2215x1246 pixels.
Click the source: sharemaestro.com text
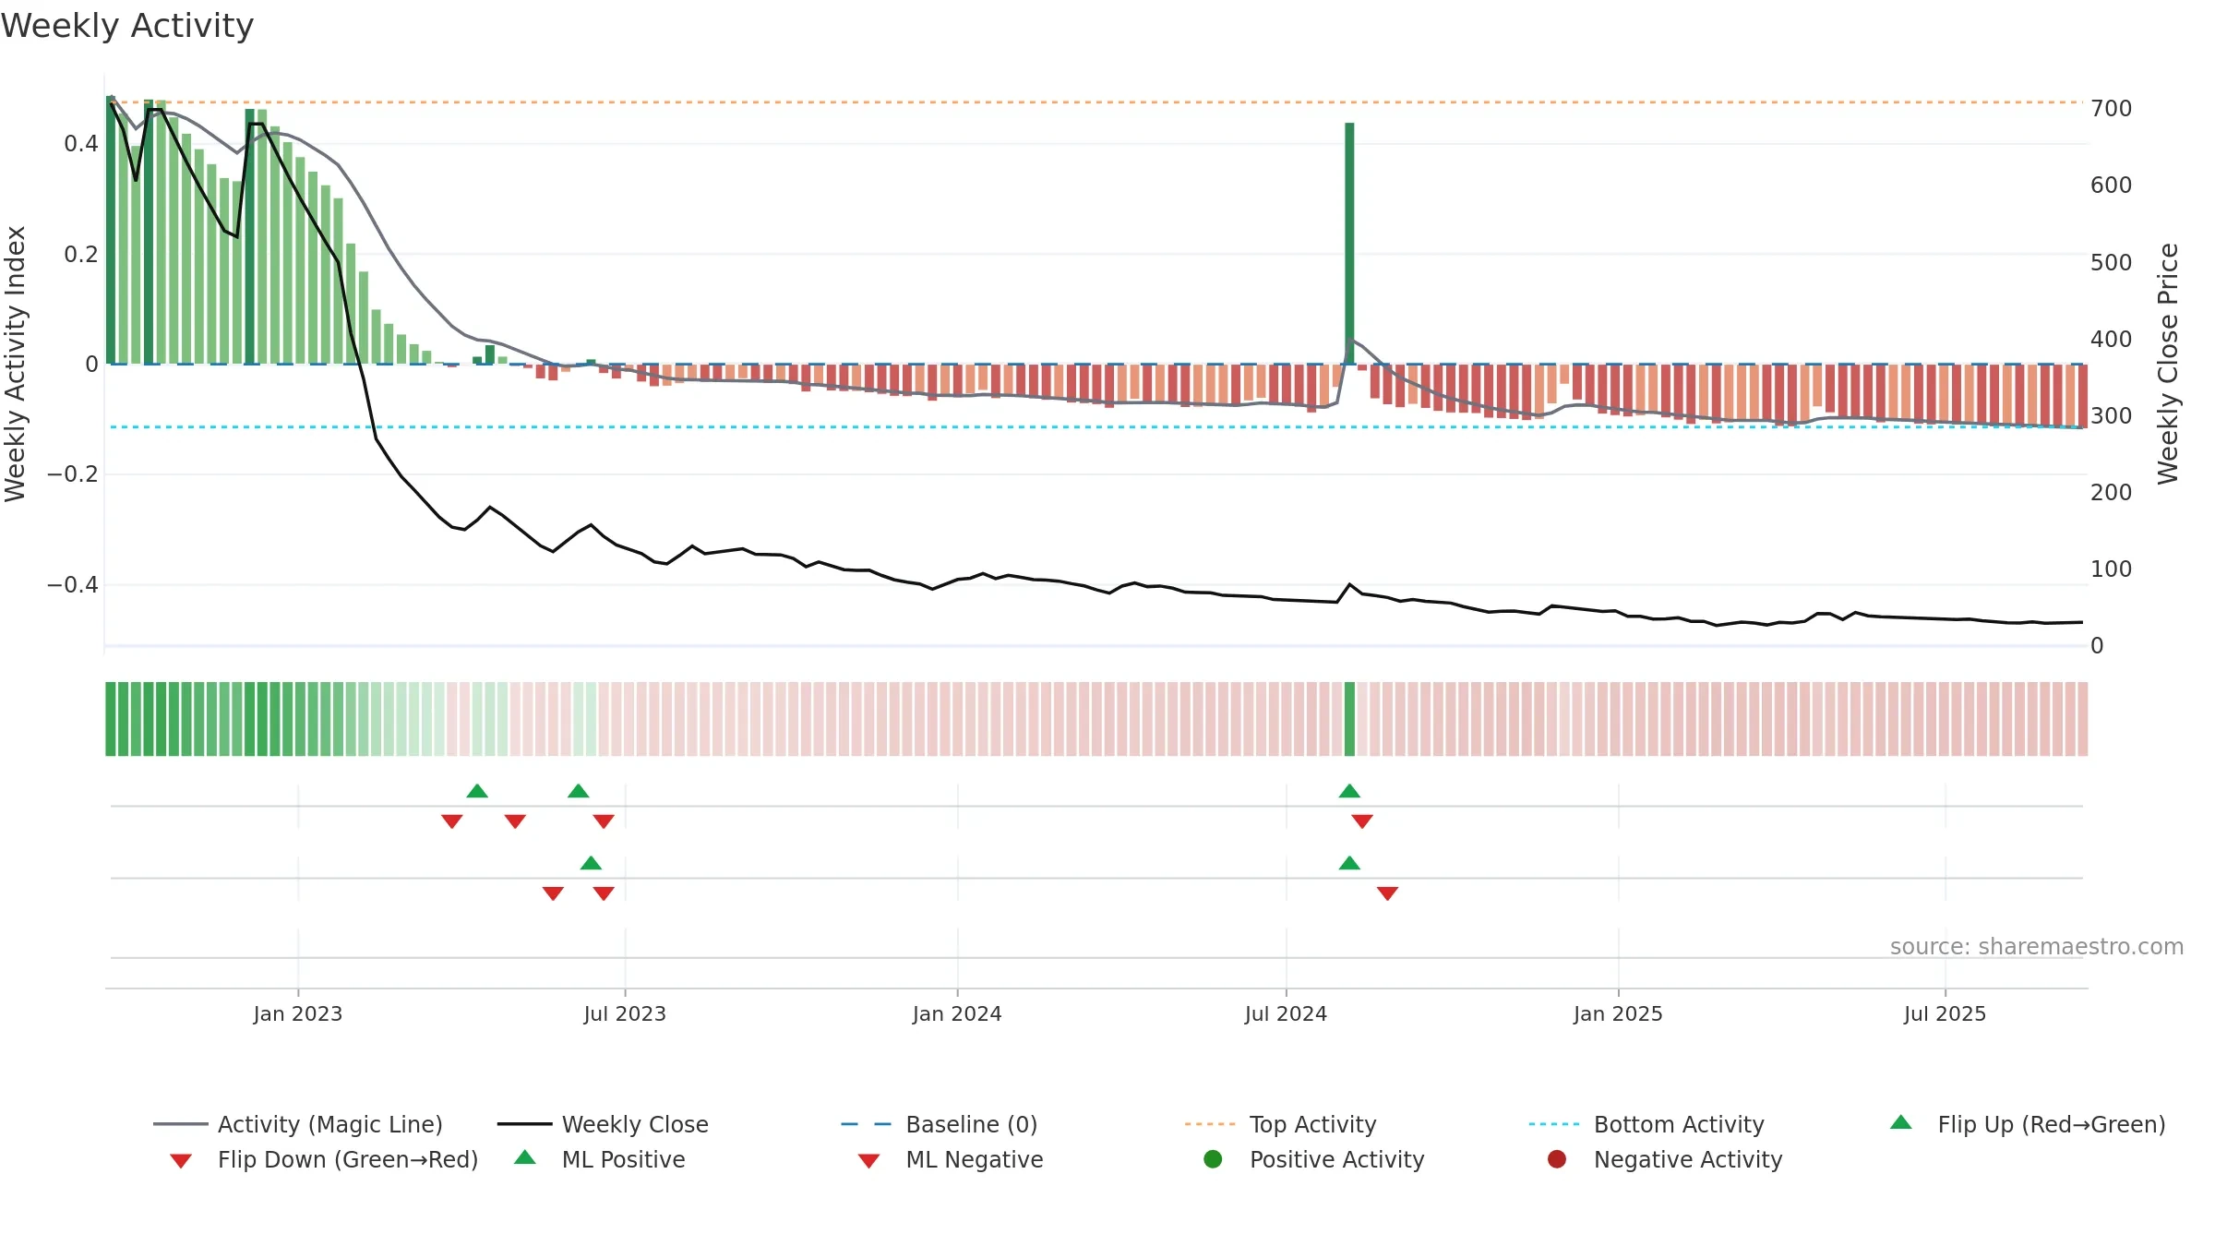(x=2037, y=947)
